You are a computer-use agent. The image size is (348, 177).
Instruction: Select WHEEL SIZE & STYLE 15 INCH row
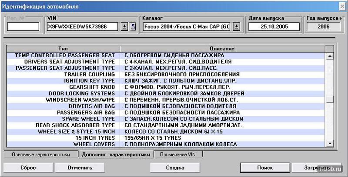167,131
